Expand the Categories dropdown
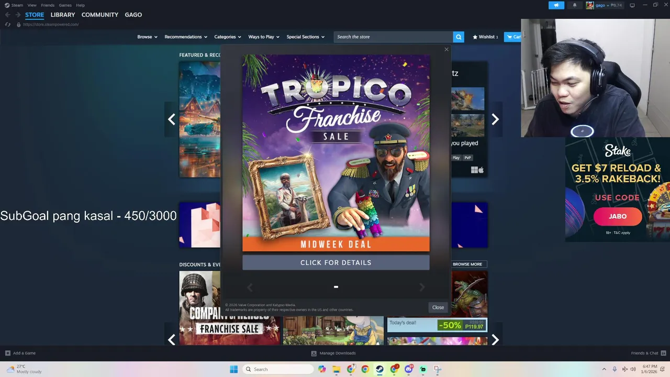670x377 pixels. point(228,37)
